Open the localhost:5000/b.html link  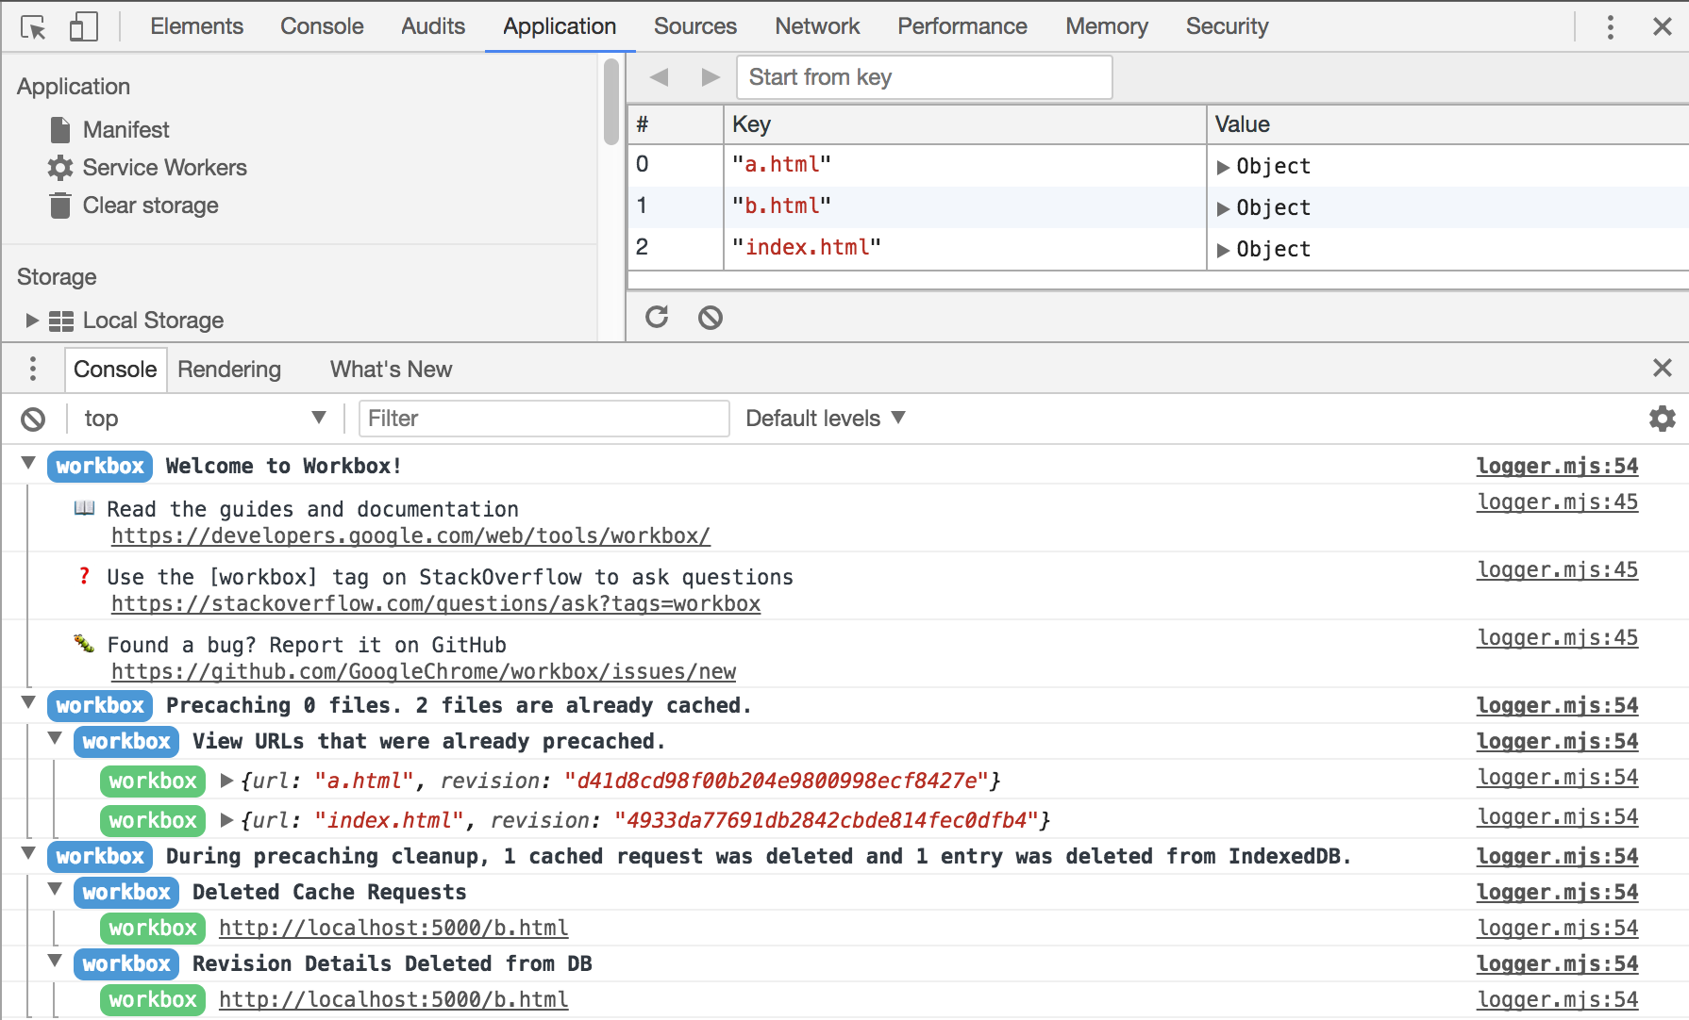point(393,928)
